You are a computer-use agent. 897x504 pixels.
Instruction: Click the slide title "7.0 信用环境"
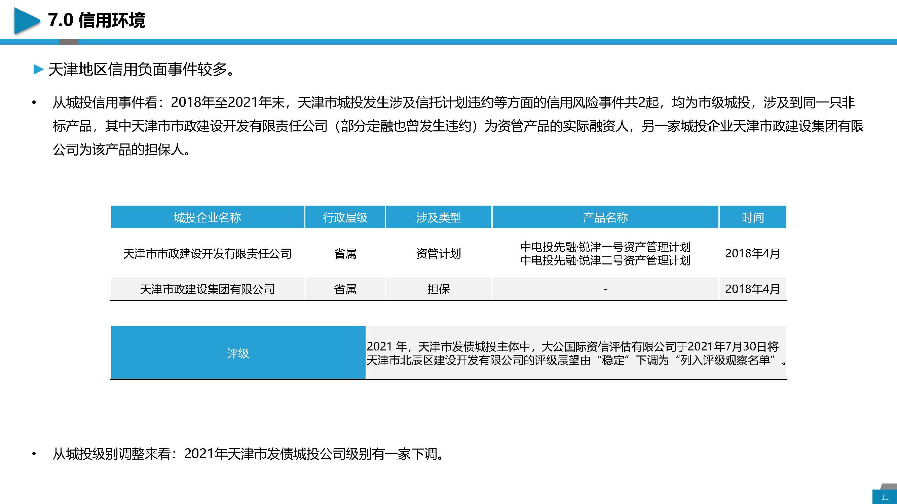(x=97, y=20)
